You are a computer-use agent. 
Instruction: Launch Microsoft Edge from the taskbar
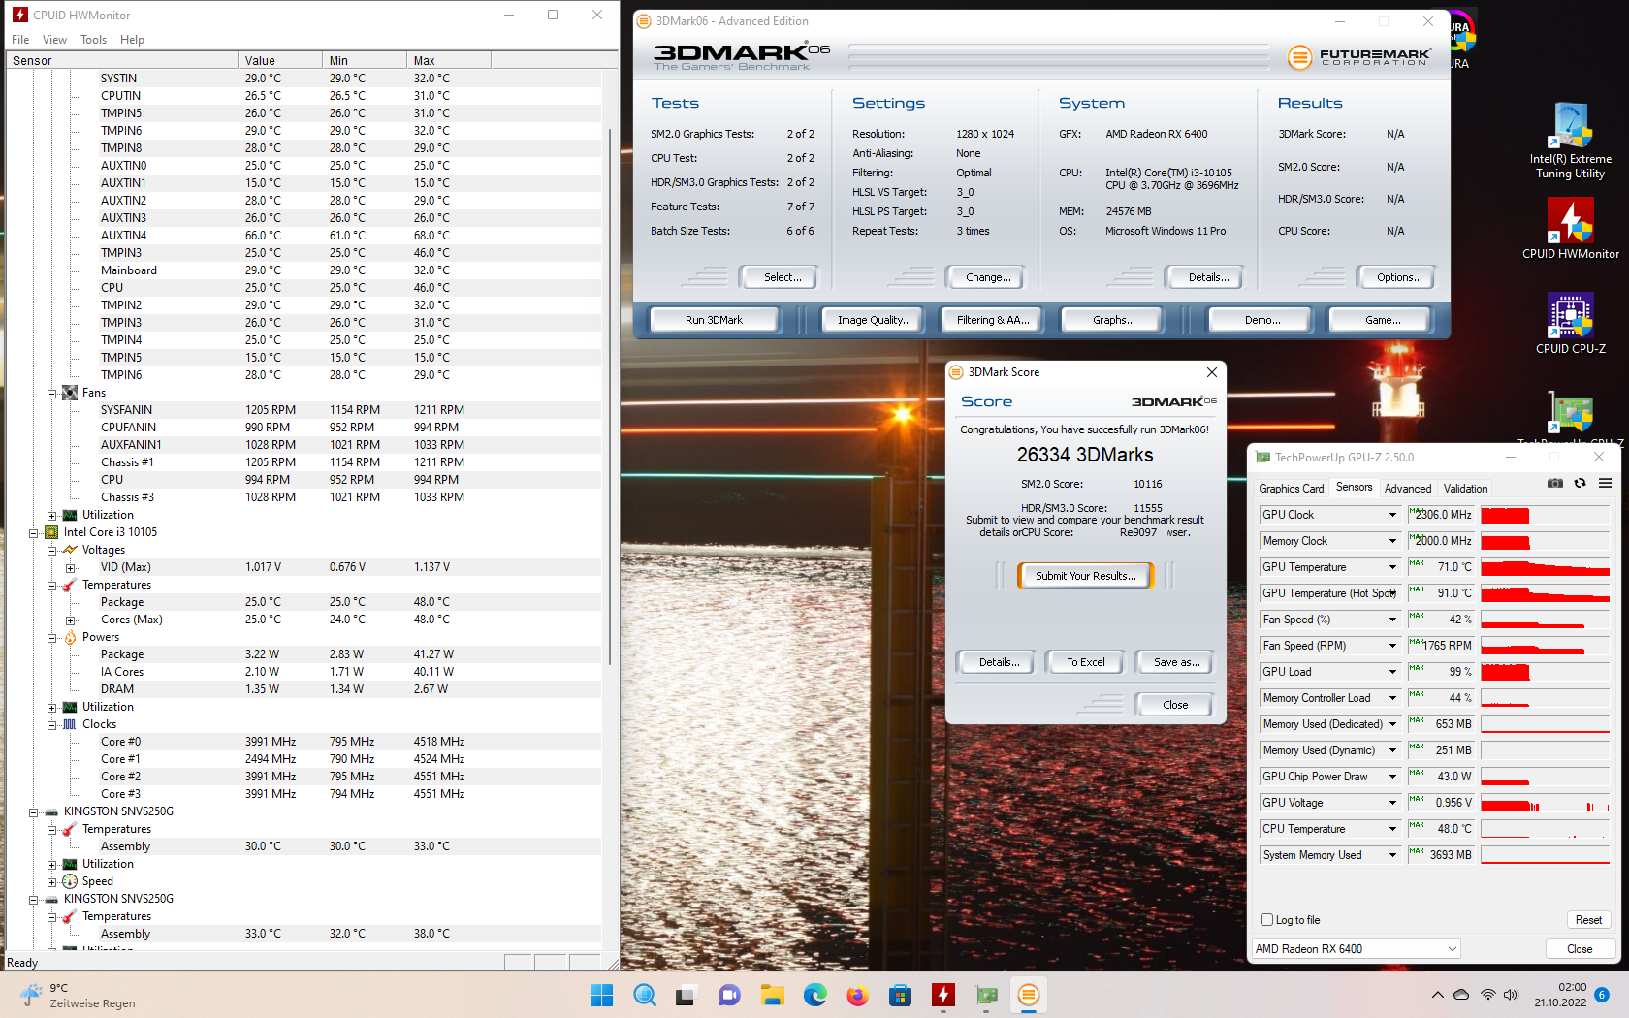click(x=814, y=995)
